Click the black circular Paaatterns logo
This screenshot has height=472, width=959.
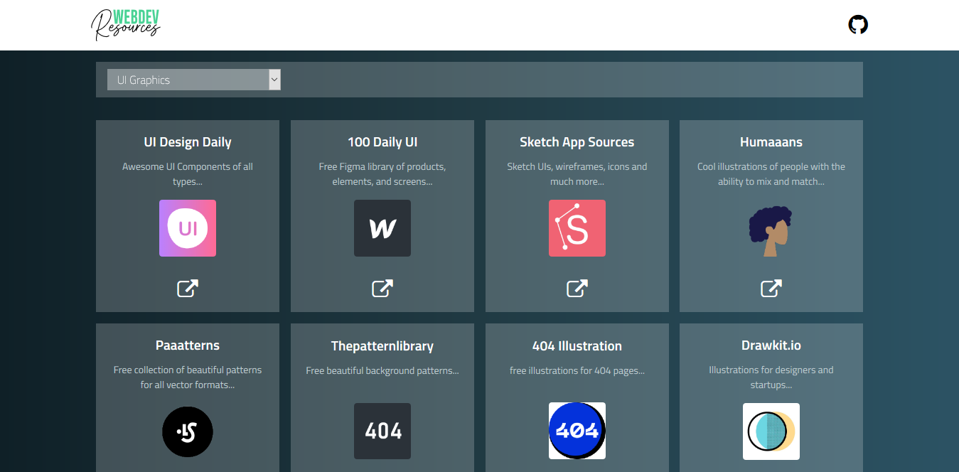click(x=187, y=431)
